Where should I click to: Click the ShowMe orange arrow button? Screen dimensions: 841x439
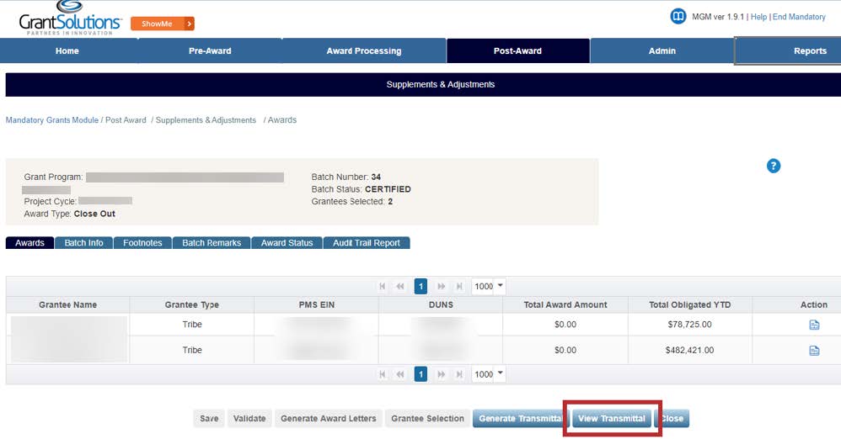tap(189, 24)
